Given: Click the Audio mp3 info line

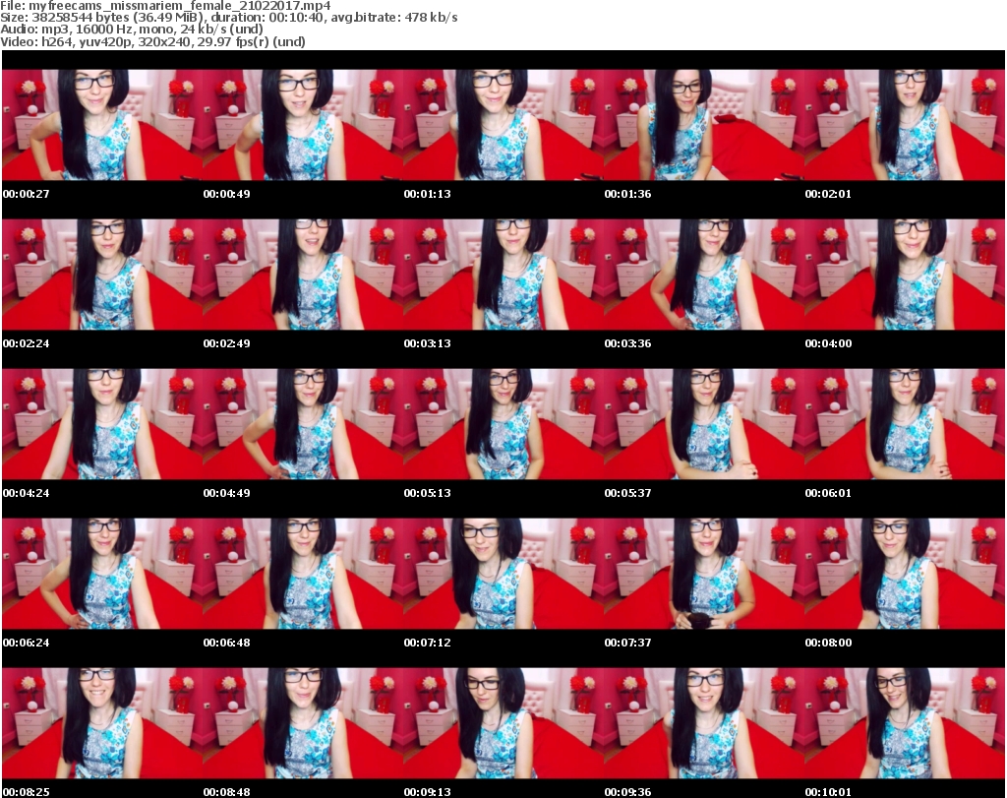Looking at the screenshot, I should pyautogui.click(x=132, y=30).
